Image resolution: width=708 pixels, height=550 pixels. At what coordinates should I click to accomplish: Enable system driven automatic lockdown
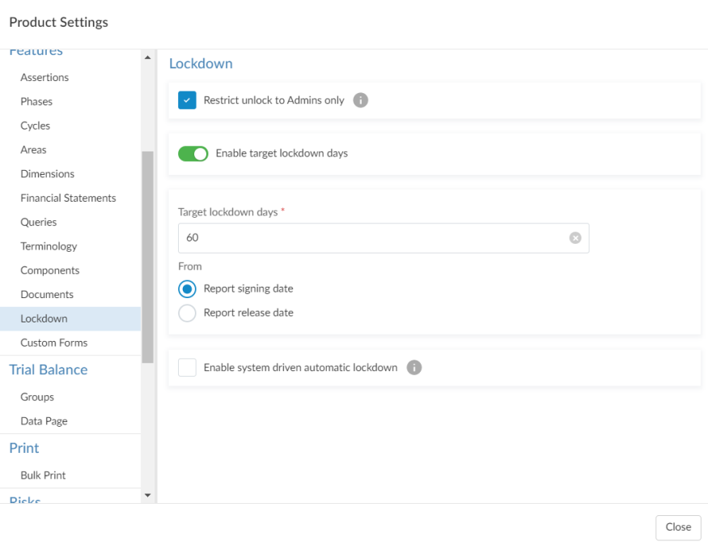click(187, 367)
